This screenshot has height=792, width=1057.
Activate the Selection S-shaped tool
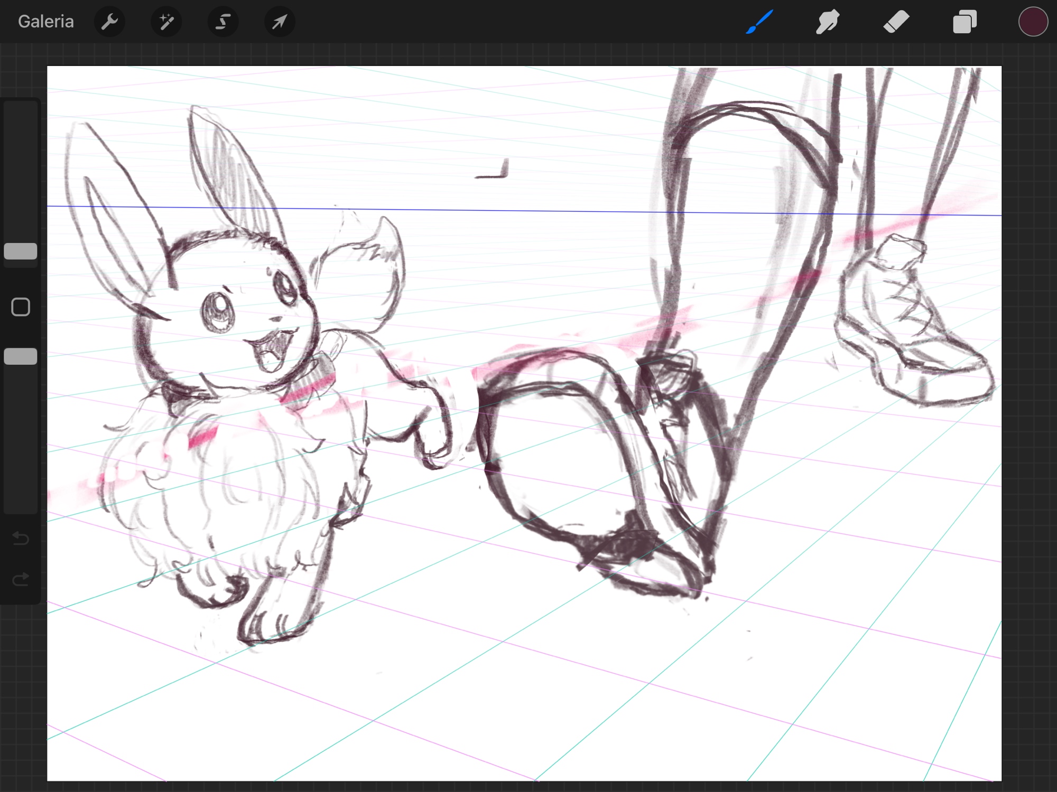223,22
